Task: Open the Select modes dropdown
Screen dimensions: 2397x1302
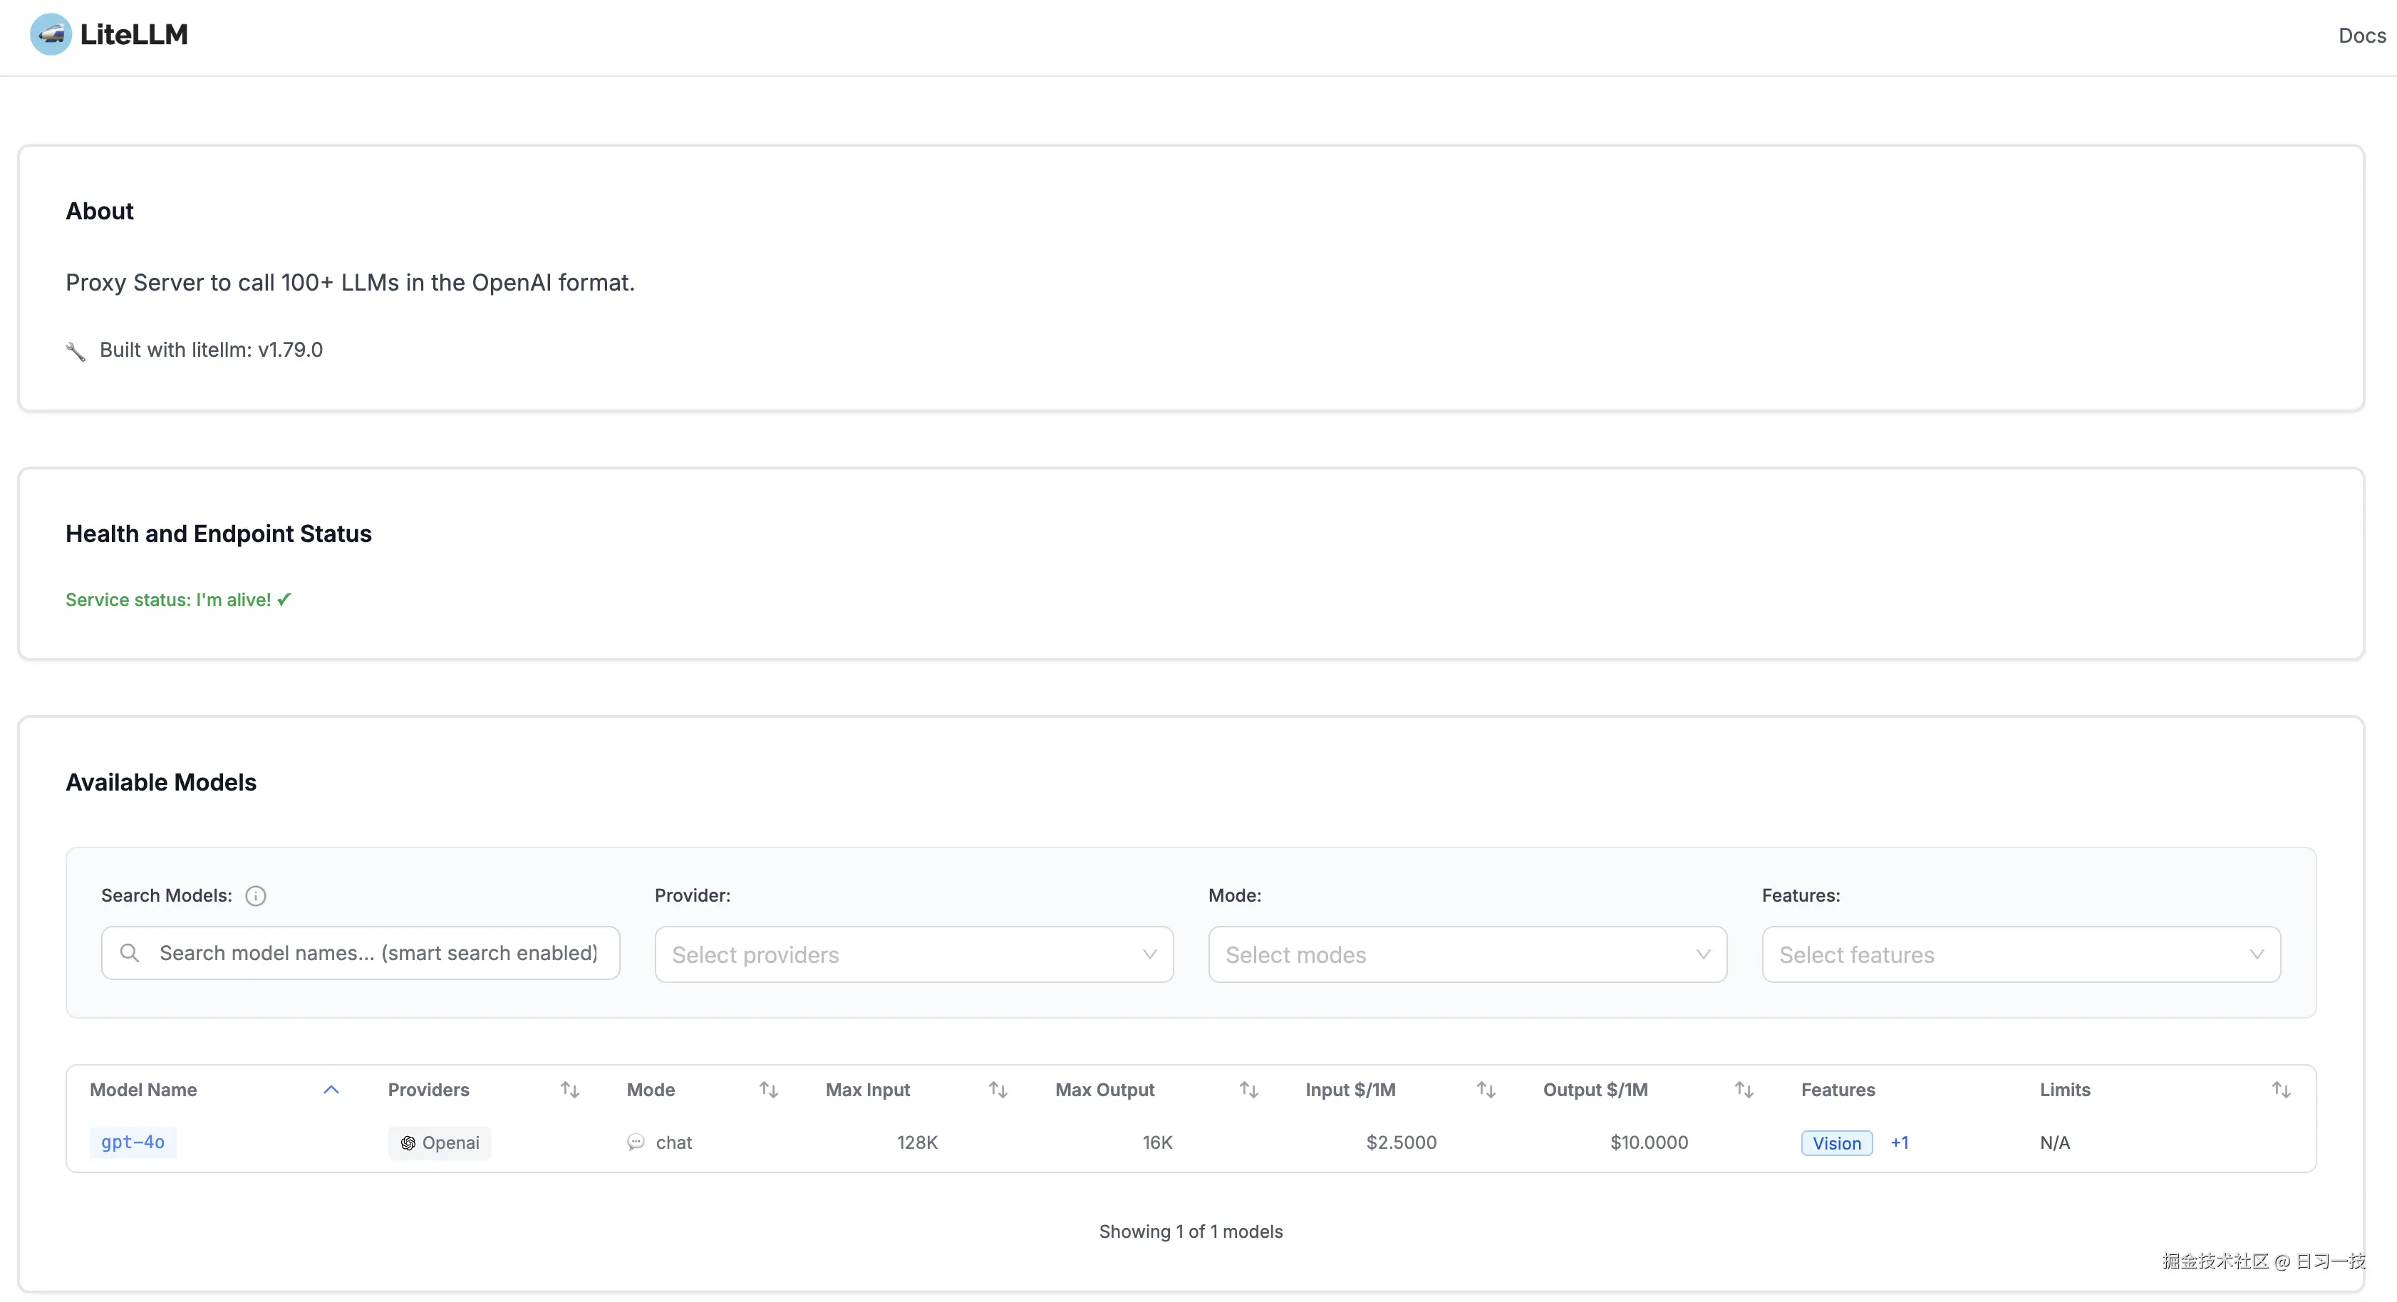Action: tap(1466, 954)
